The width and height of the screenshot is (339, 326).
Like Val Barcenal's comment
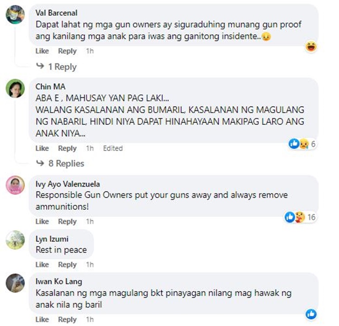pos(42,51)
